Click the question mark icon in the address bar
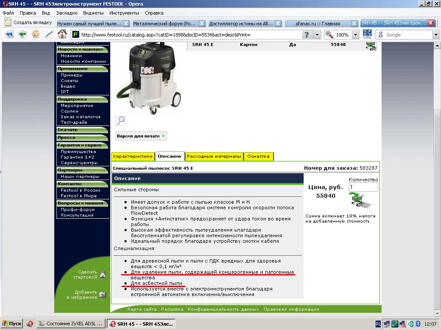This screenshot has width=441, height=330. click(307, 34)
